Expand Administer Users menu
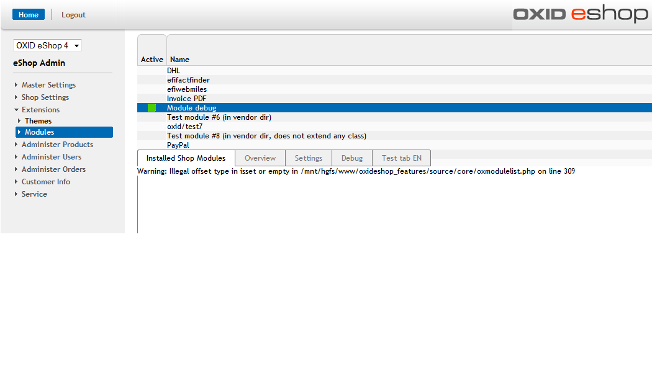652x381 pixels. click(x=51, y=157)
